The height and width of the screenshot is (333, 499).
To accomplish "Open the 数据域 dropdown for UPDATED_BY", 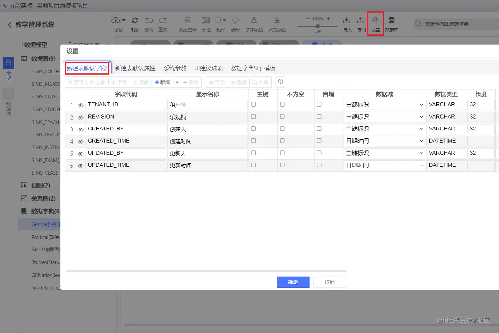I will coord(384,153).
